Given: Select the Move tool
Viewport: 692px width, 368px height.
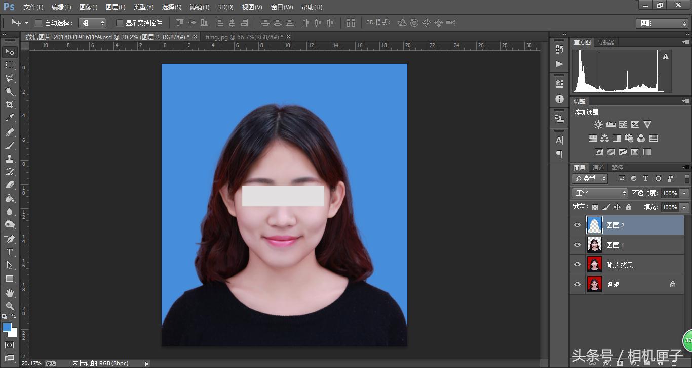Looking at the screenshot, I should coord(10,52).
